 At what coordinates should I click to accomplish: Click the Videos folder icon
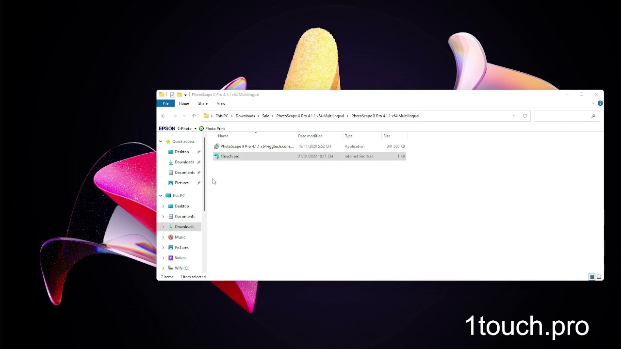pyautogui.click(x=171, y=258)
